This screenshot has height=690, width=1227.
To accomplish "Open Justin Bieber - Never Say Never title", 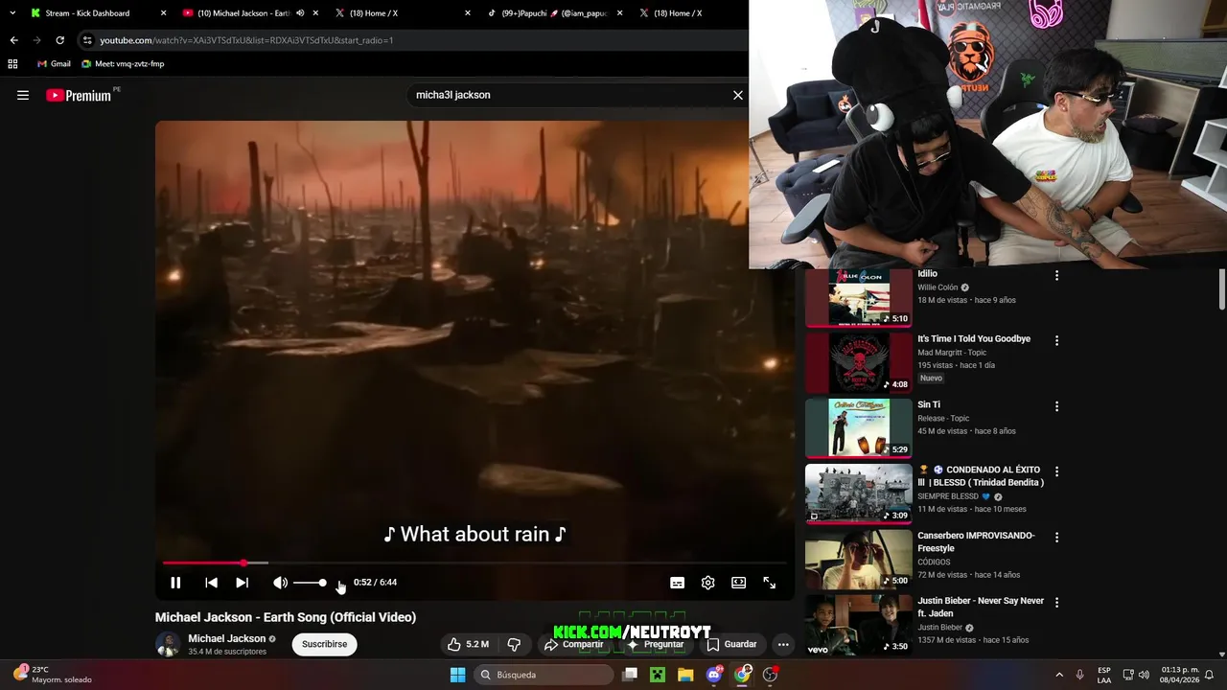I will [981, 607].
